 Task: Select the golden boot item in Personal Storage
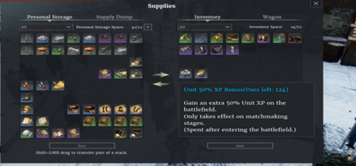click(x=58, y=86)
